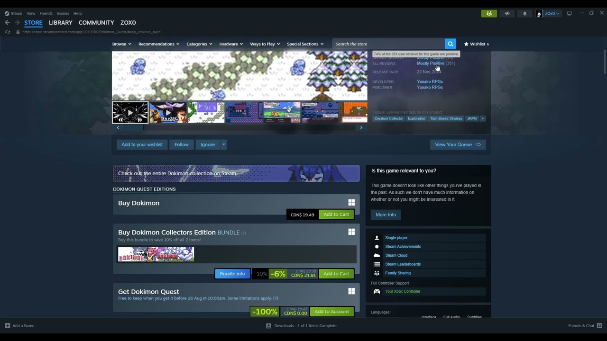Image resolution: width=607 pixels, height=341 pixels.
Task: Expand the Browse dropdown
Action: [122, 44]
